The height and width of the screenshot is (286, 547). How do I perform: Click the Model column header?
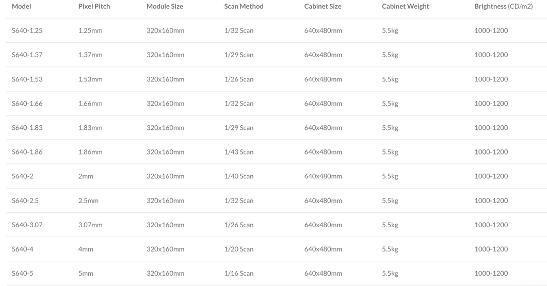point(22,6)
